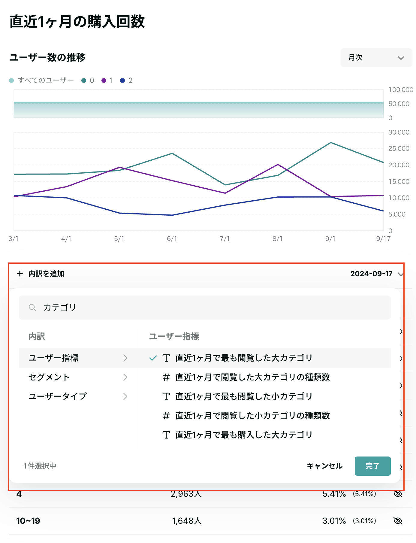Screen dimensions: 416x543
Task: Toggle the legend series labeled 0
Action: click(88, 80)
